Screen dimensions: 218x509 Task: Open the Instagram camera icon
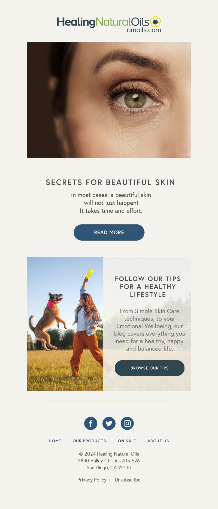pos(127,423)
